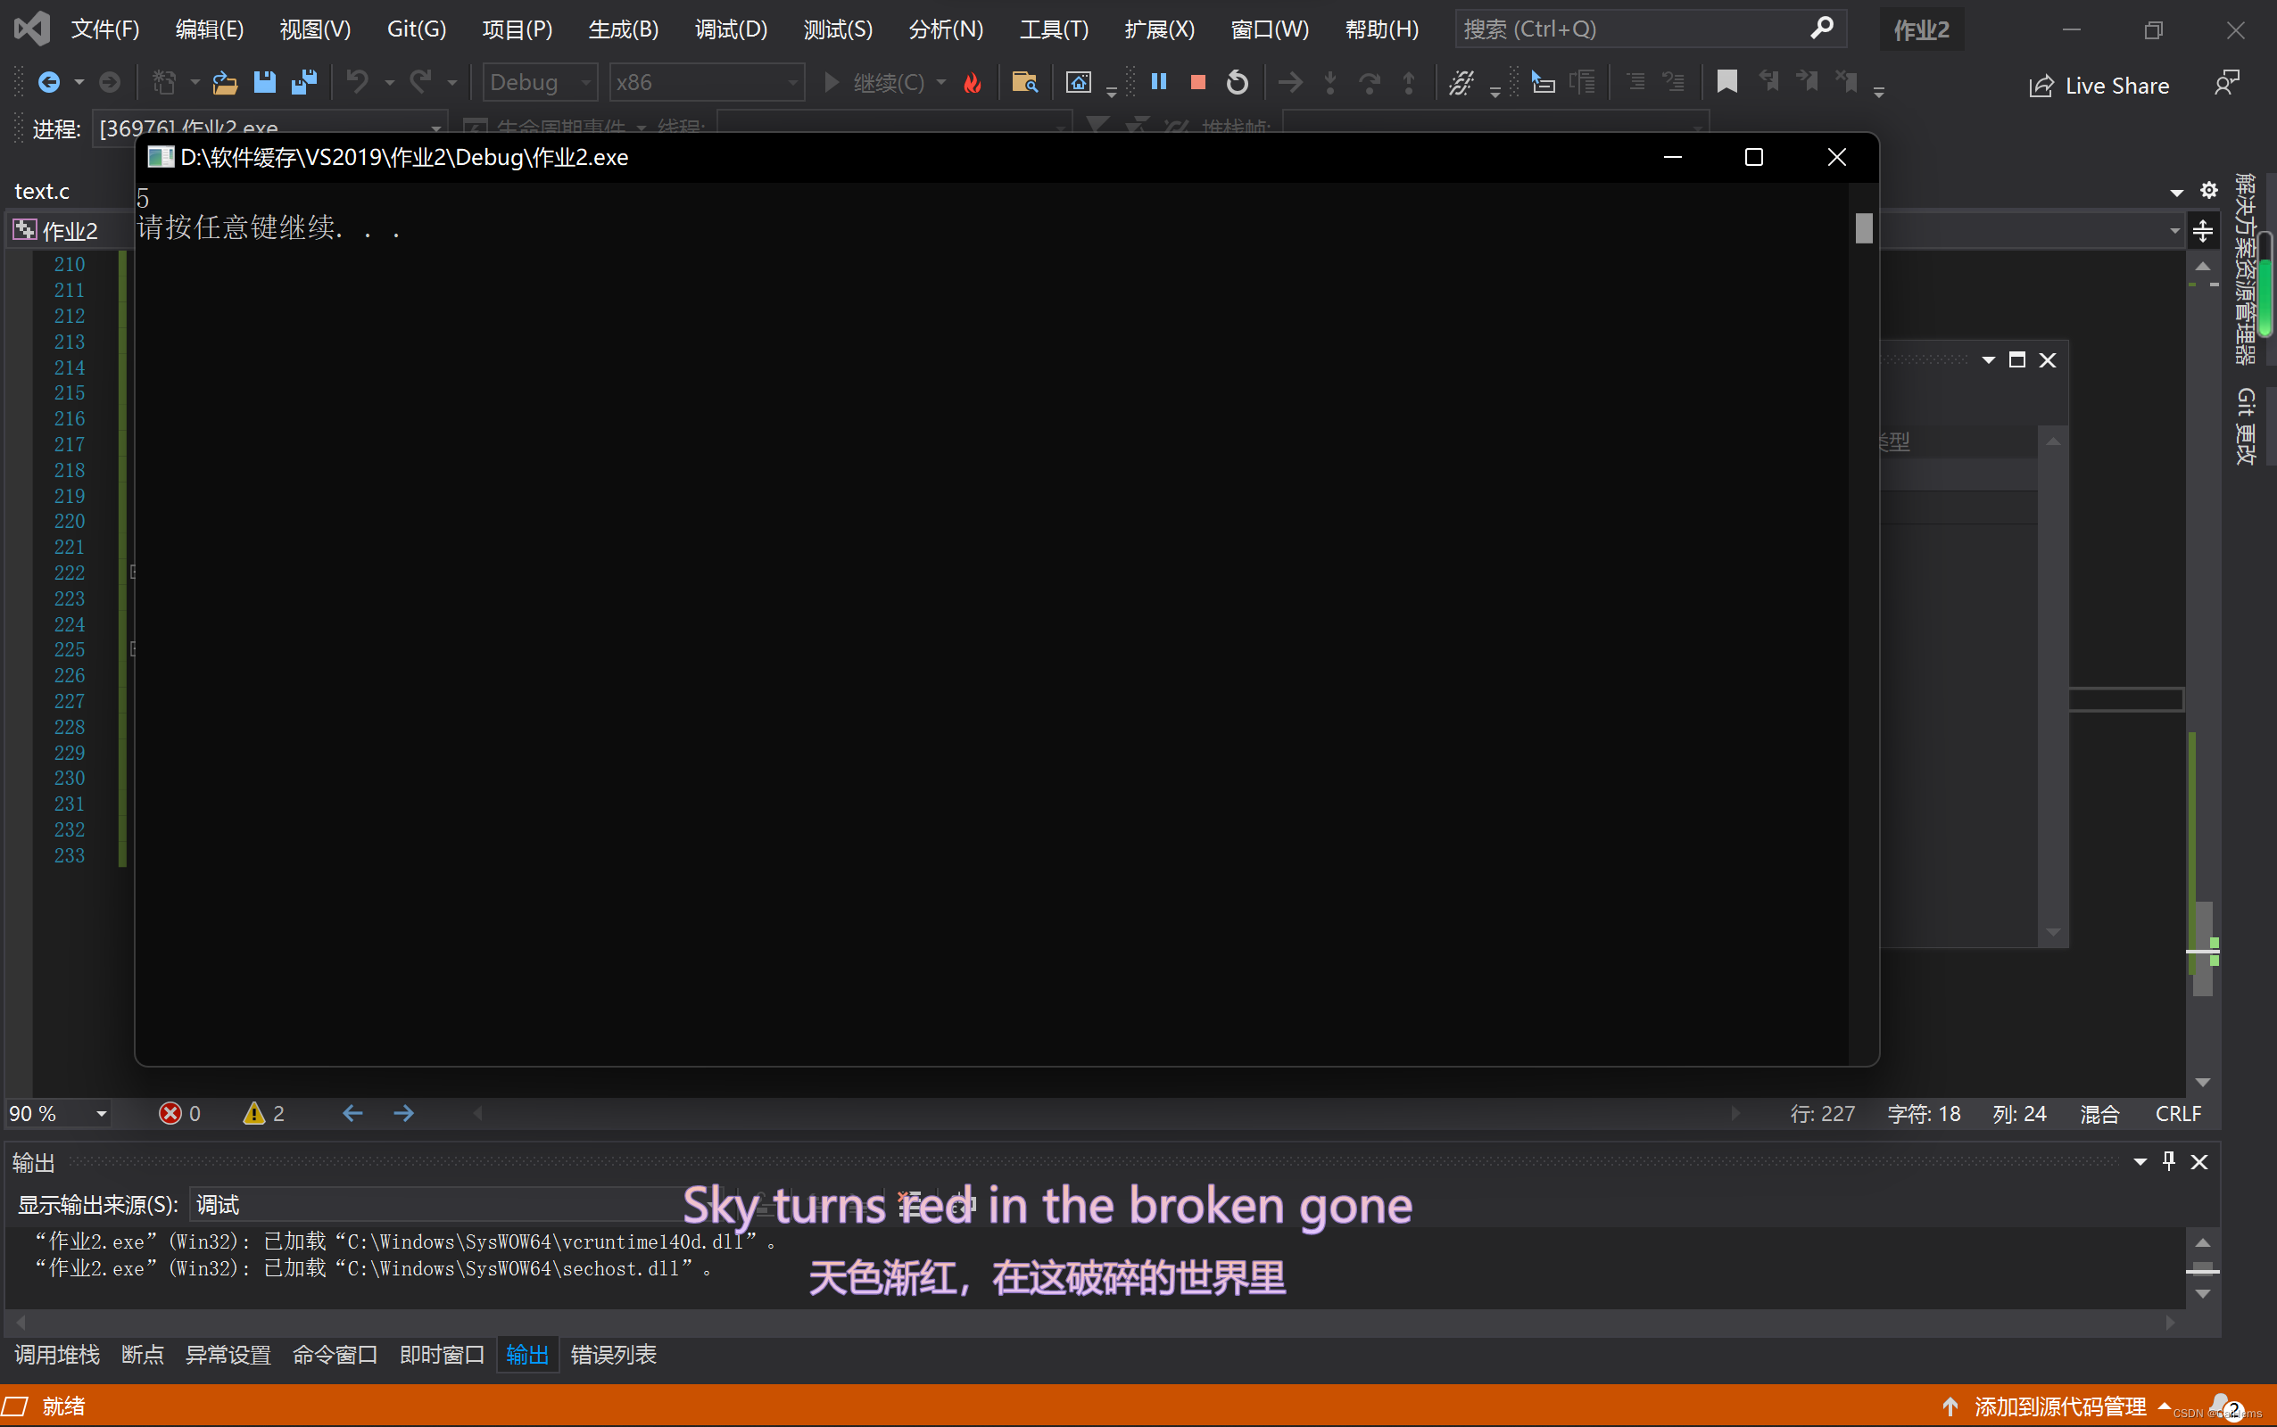The height and width of the screenshot is (1427, 2277).
Task: Restart the app with the restart icon
Action: [1237, 82]
